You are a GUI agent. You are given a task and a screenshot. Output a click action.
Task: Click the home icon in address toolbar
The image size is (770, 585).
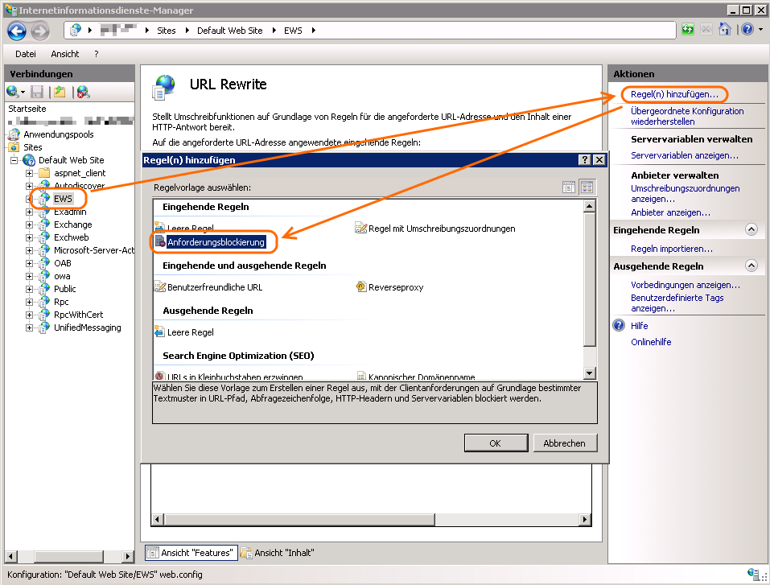tap(724, 30)
